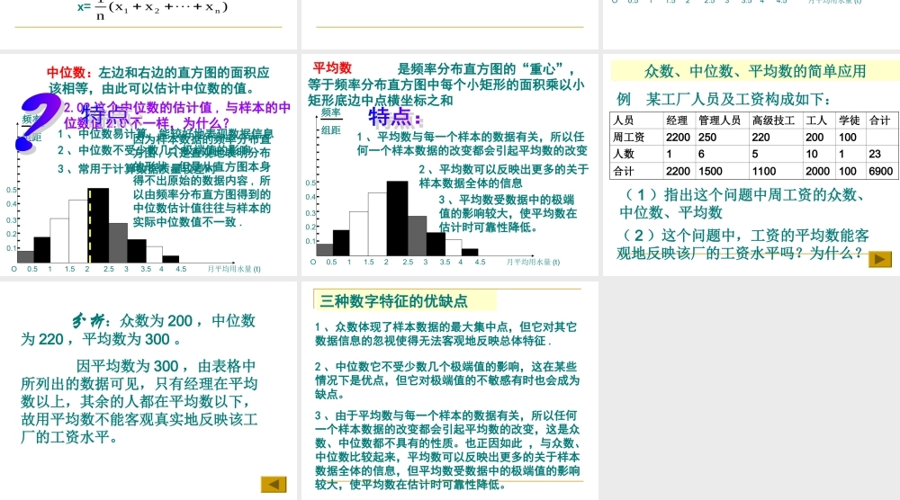The image size is (900, 500).
Task: Select the slide title 众数、中位数、平均数的简单应用
Action: 755,71
